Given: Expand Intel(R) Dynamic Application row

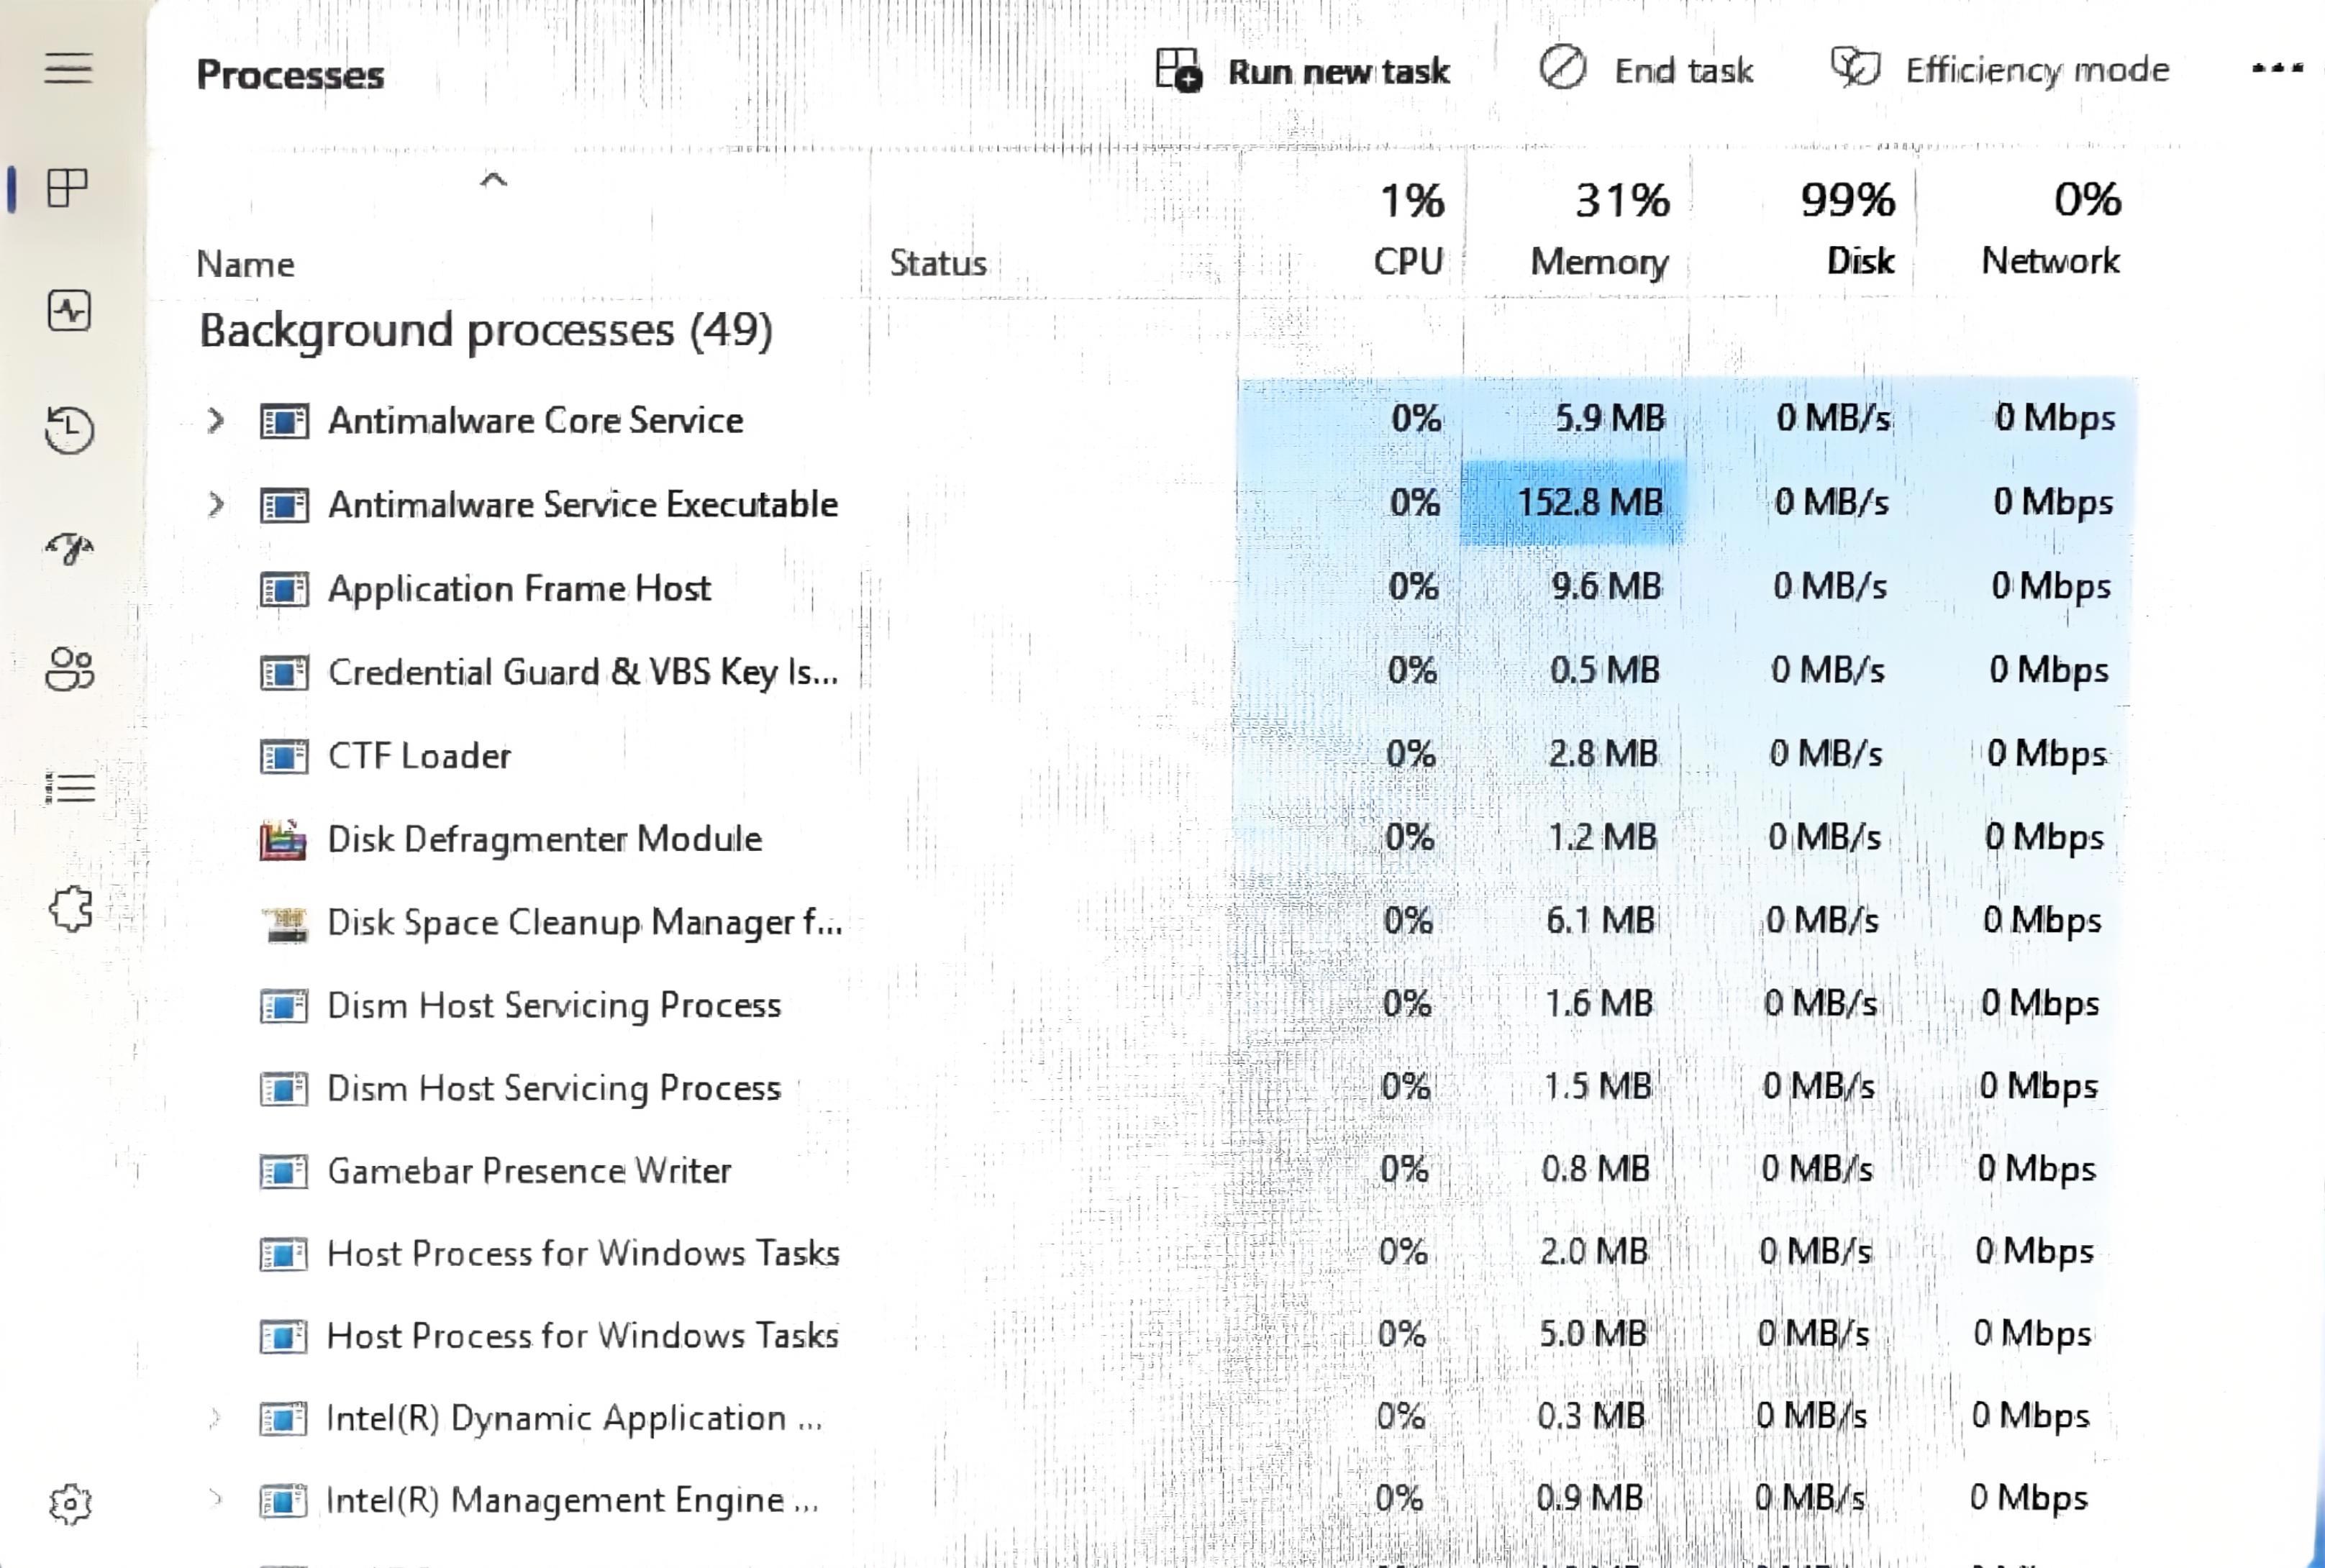Looking at the screenshot, I should 214,1418.
